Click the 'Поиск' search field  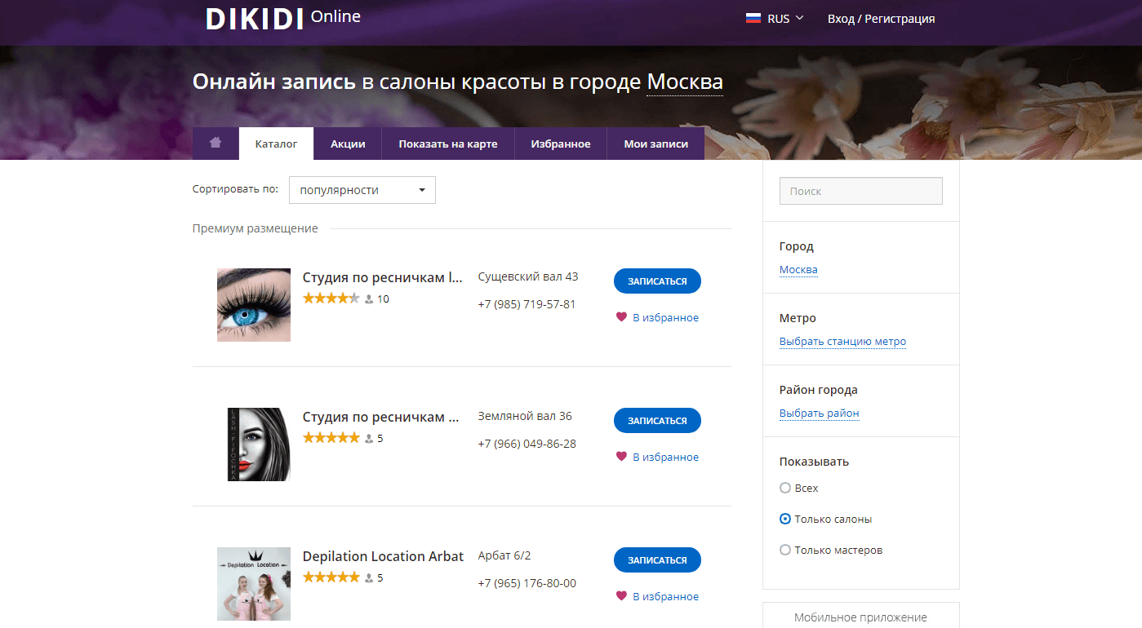[860, 191]
